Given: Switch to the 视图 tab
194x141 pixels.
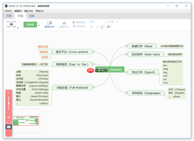Looking at the screenshot, I should (x=32, y=16).
